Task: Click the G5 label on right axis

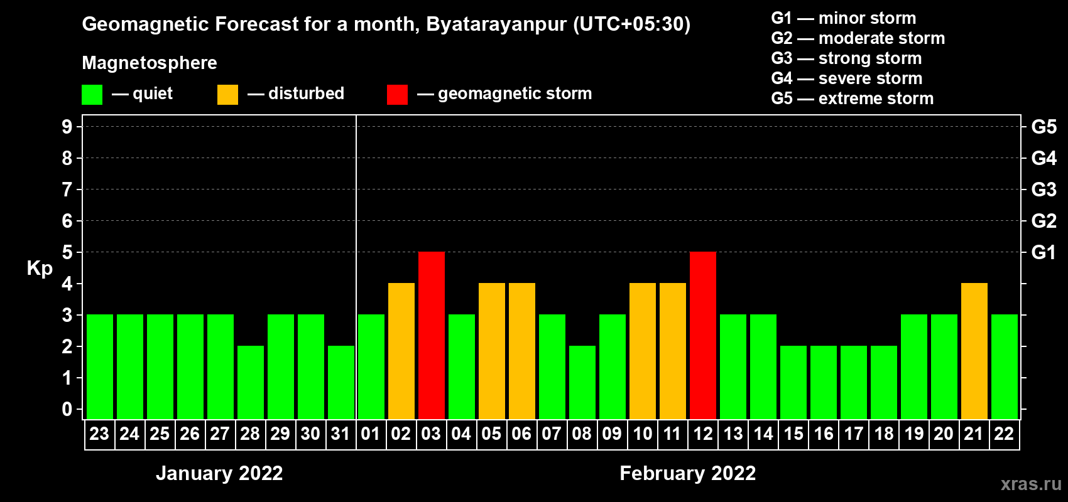Action: coord(1043,127)
